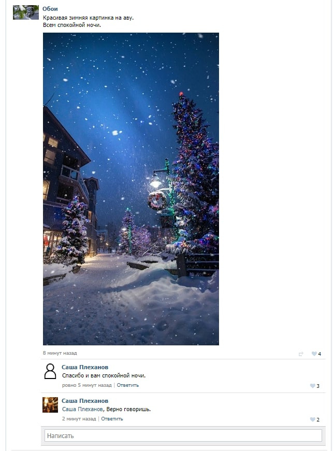Viewport: 334px width, 451px height.
Task: Open the Обои group avatar
Action: 26,12
